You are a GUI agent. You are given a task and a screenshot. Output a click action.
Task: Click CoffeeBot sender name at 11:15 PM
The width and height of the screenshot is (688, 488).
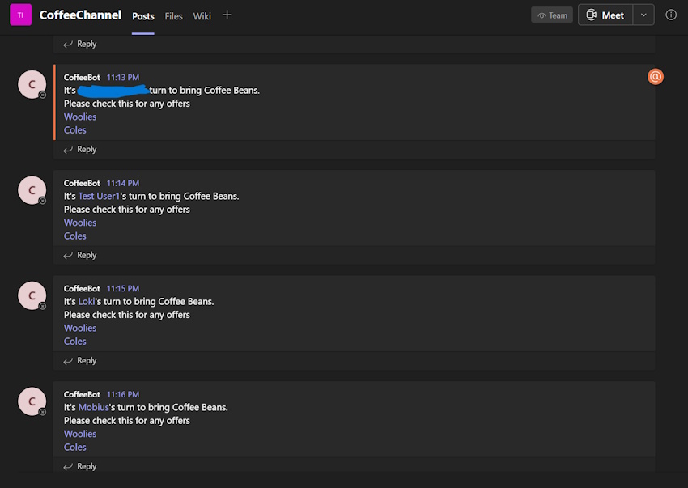coord(82,288)
